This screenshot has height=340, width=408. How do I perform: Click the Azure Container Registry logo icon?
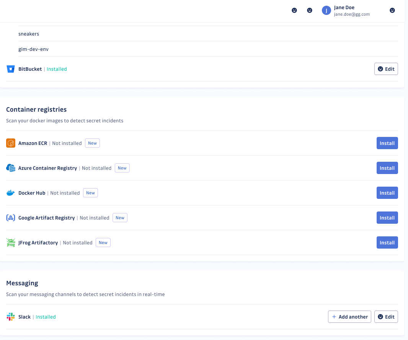[x=10, y=168]
